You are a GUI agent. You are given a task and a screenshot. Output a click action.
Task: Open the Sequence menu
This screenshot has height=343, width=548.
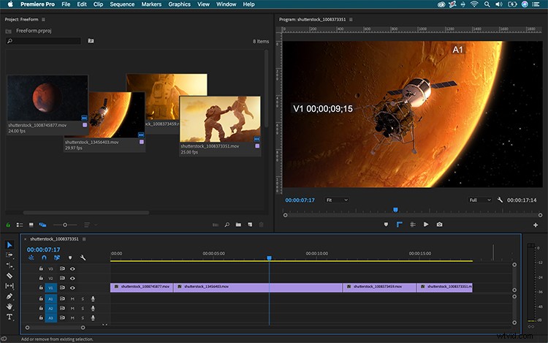point(122,4)
